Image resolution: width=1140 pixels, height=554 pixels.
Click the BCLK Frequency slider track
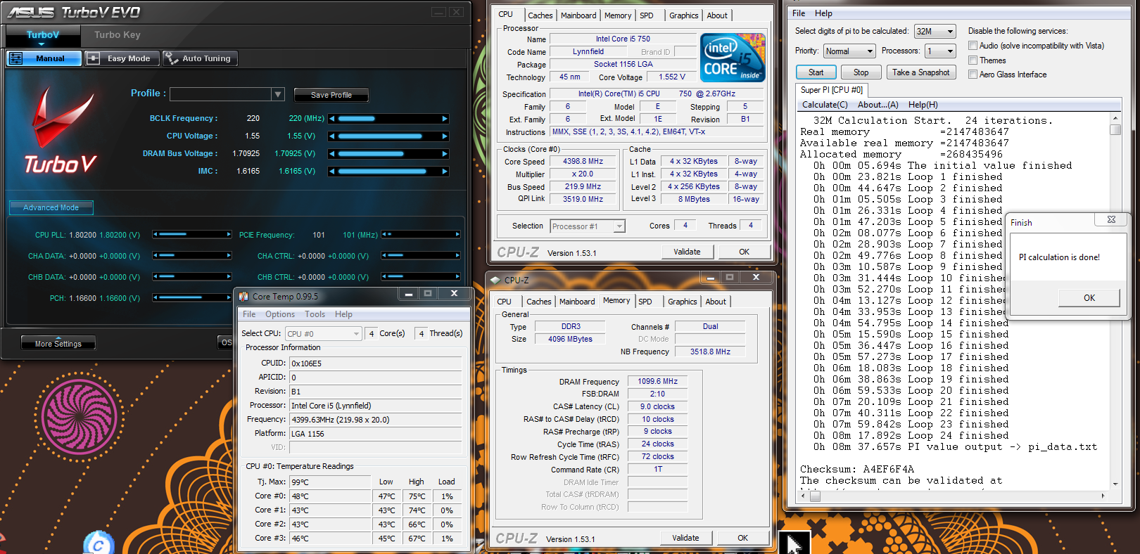point(388,119)
